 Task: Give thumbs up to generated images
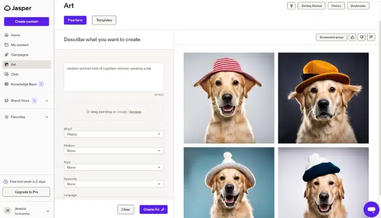[352, 37]
